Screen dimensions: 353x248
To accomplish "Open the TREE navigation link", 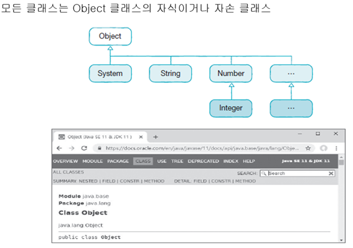I will tap(177, 161).
